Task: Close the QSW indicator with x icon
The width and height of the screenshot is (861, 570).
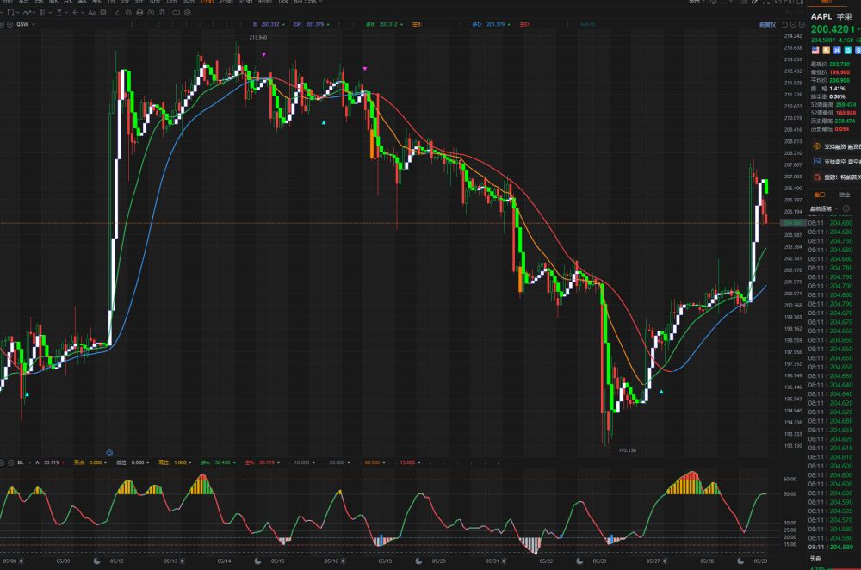Action: click(9, 25)
